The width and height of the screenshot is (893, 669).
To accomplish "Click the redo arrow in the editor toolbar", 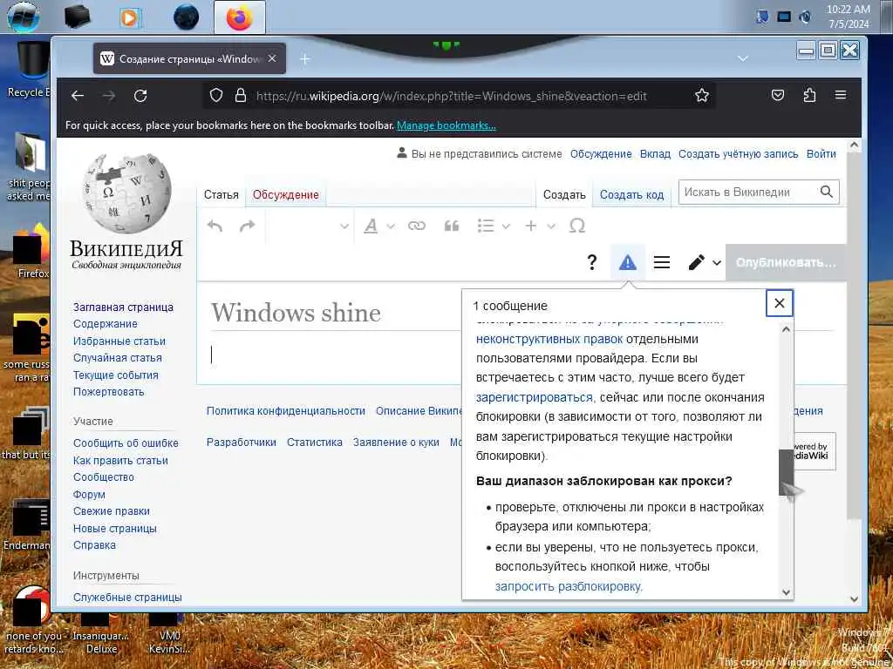I will (247, 226).
